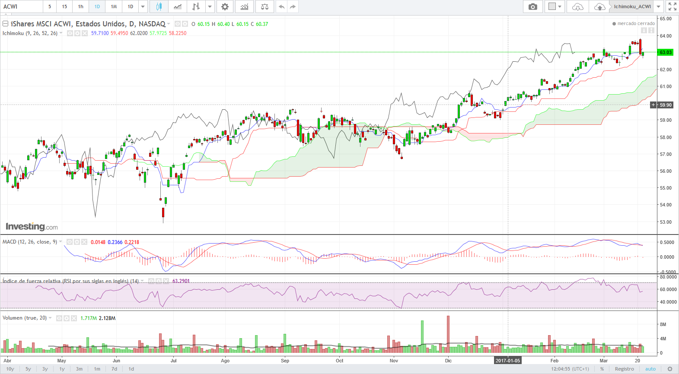Click the plus button at 59.90 price
679x374 pixels.
pyautogui.click(x=653, y=105)
